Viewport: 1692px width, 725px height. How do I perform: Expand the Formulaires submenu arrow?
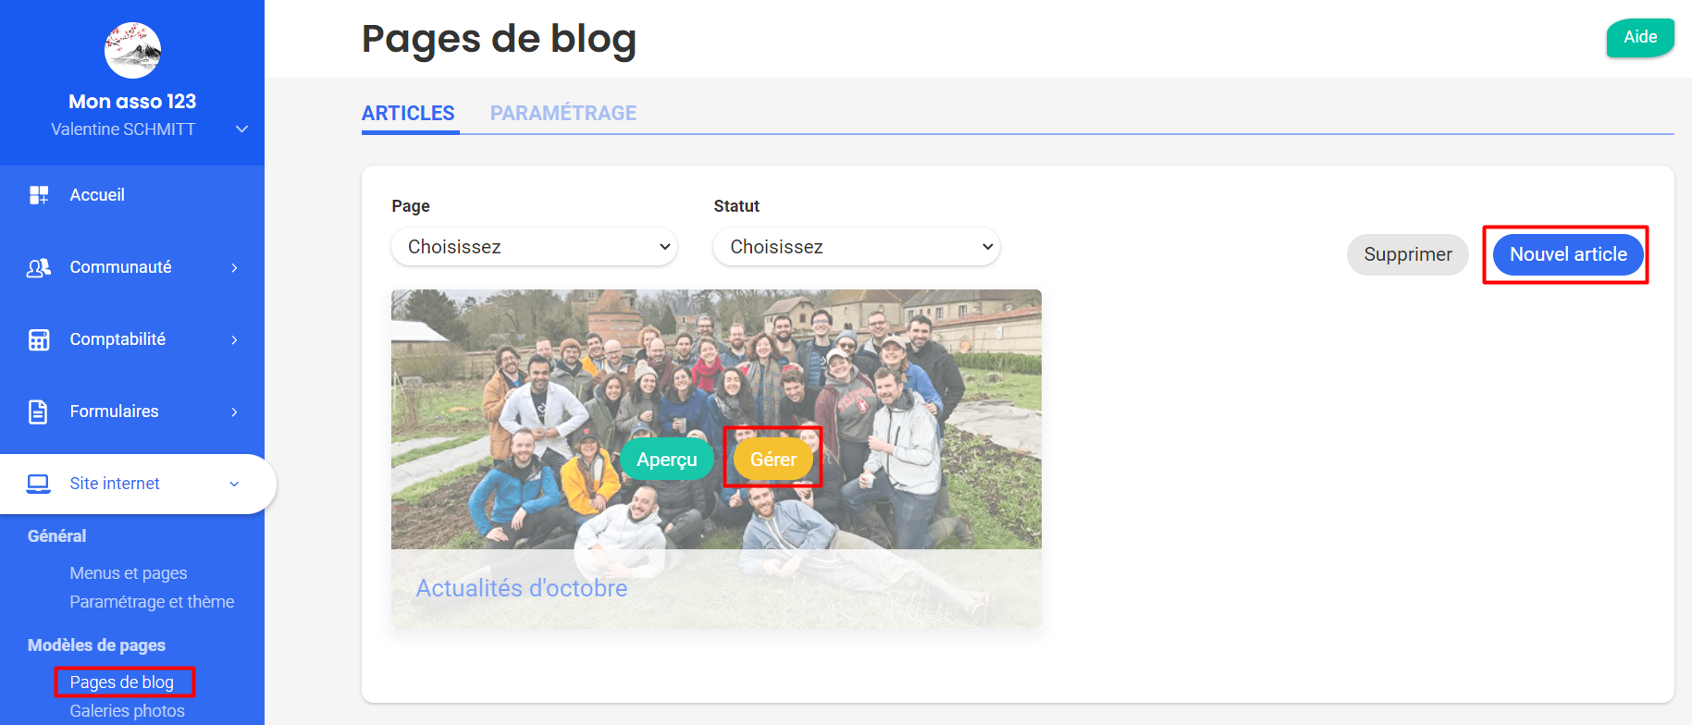click(x=235, y=412)
